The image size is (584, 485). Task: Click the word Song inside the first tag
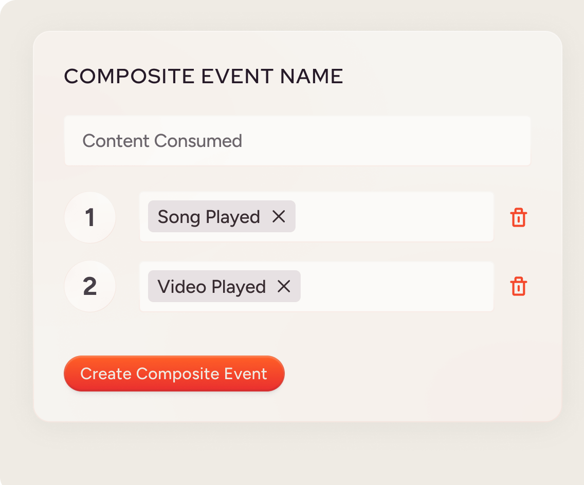(x=178, y=217)
